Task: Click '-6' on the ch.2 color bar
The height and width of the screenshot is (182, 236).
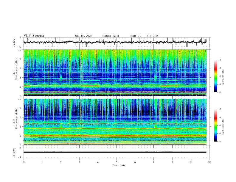Action: [x=220, y=133]
